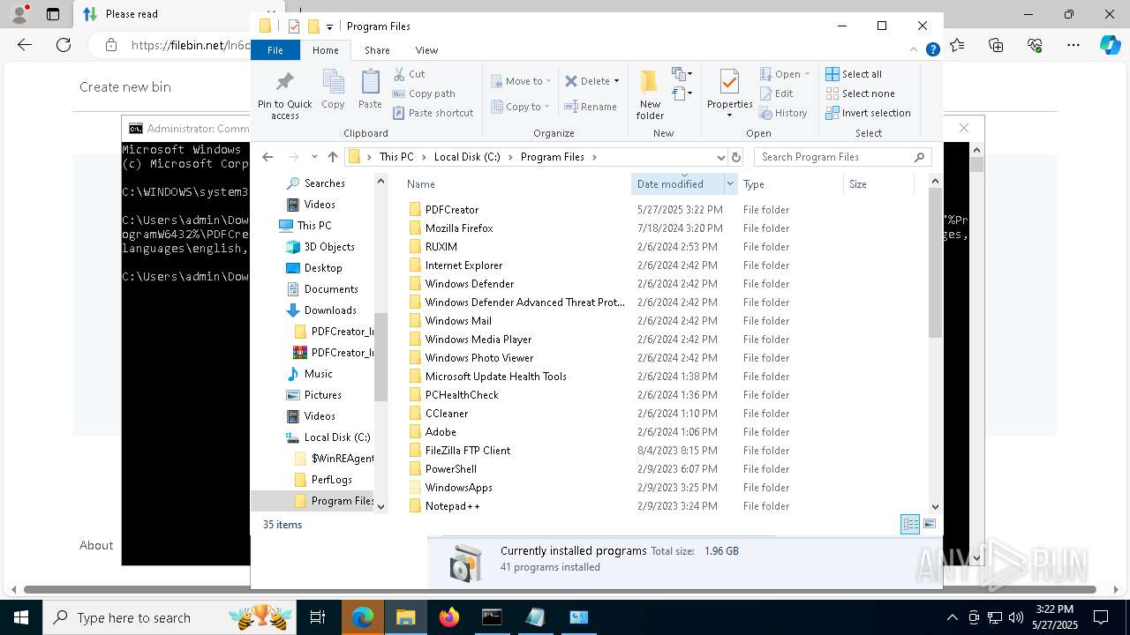Select Pictures in navigation pane
1130x635 pixels.
click(x=322, y=395)
